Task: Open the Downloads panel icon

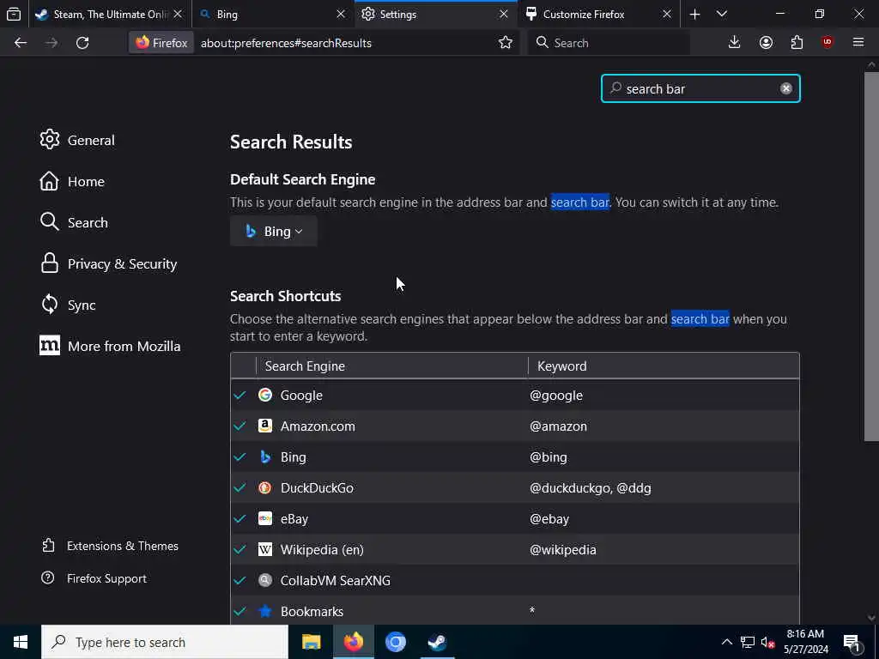Action: coord(734,43)
